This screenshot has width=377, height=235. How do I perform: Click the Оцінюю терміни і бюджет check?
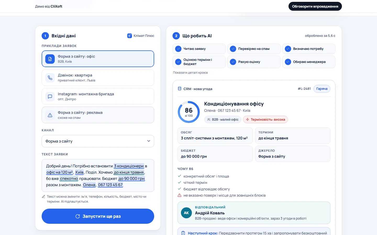click(x=178, y=62)
